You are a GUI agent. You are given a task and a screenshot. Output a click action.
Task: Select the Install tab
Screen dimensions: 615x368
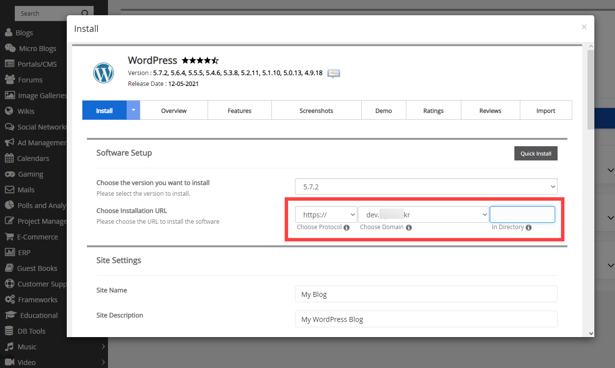click(104, 110)
